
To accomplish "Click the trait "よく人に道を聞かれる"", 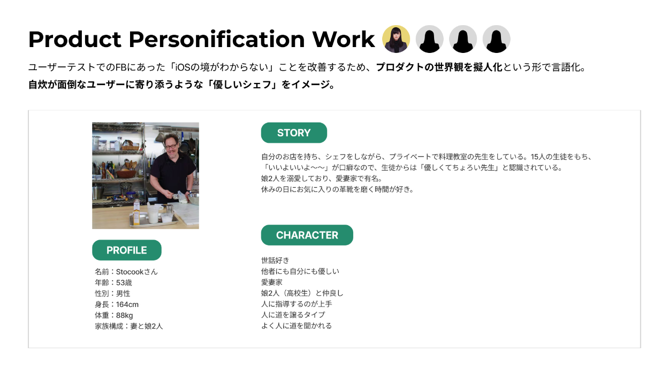I will click(x=297, y=326).
